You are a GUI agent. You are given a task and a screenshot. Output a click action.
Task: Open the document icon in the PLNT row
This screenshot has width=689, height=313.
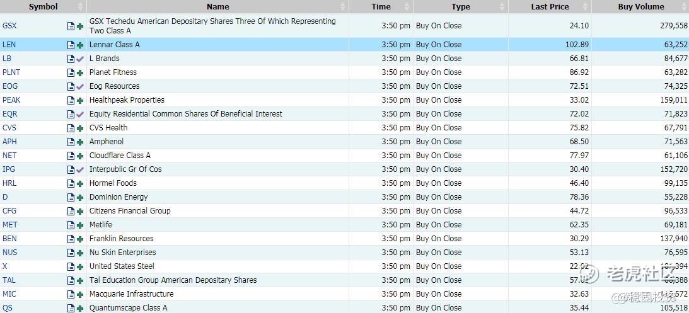(x=71, y=72)
